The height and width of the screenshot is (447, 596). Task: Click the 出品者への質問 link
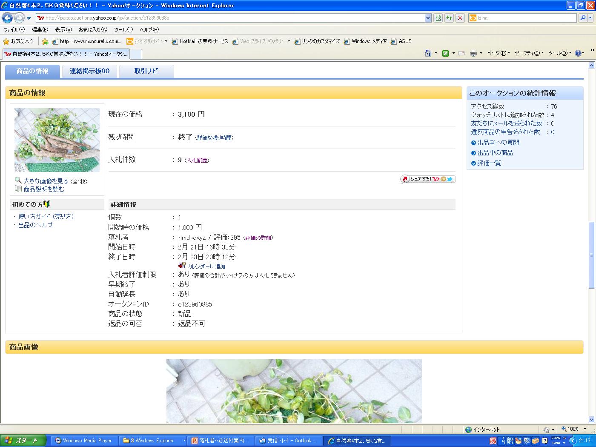498,143
